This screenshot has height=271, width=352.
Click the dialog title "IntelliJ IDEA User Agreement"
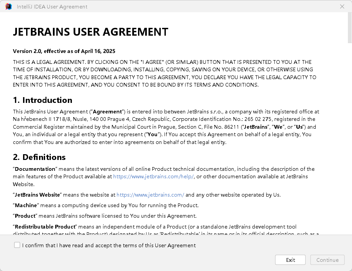pyautogui.click(x=52, y=6)
